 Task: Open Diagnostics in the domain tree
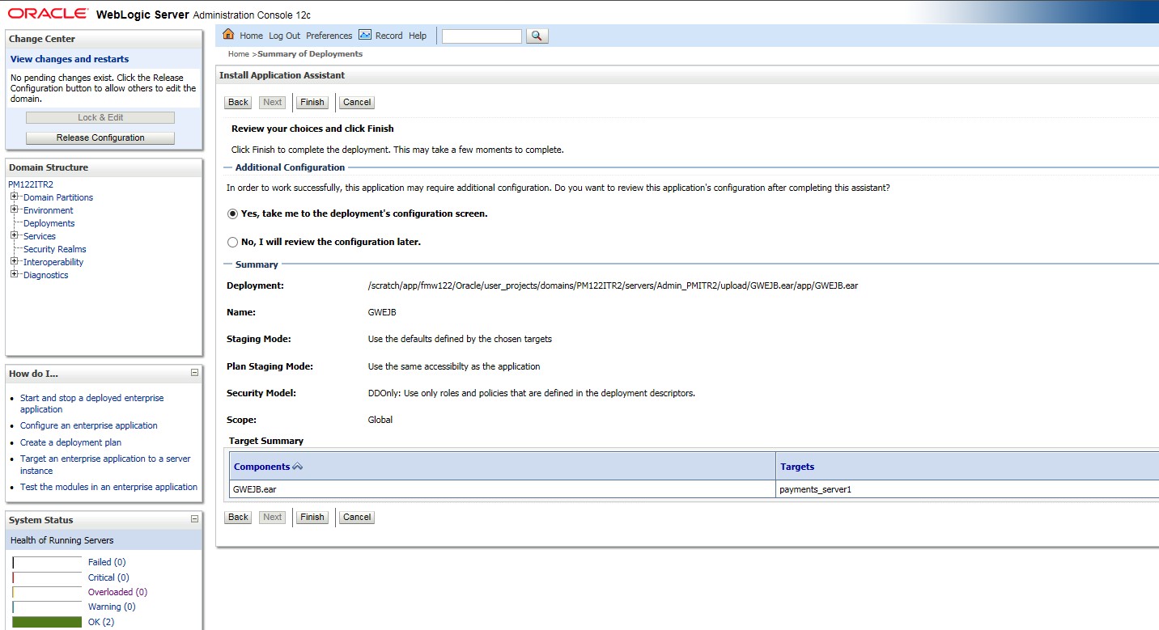(x=46, y=275)
